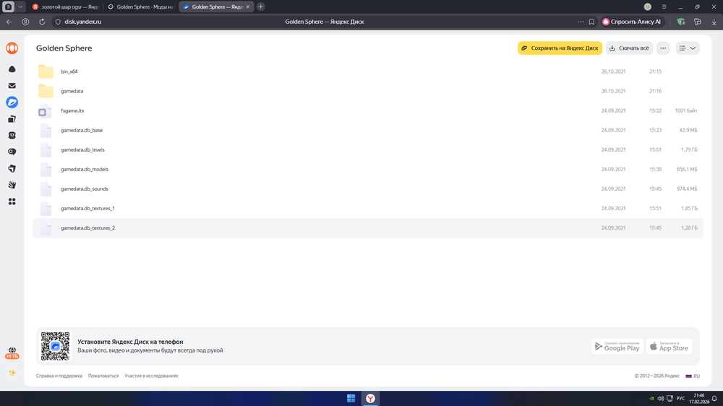Click the +1 ТБ storage offer icon

coord(12,353)
